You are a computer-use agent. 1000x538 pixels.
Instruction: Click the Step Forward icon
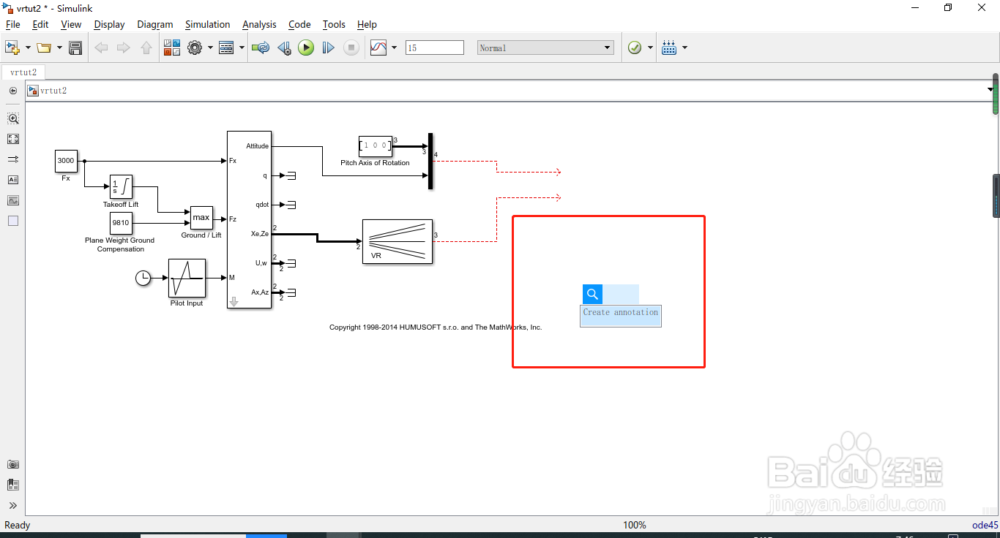click(329, 48)
